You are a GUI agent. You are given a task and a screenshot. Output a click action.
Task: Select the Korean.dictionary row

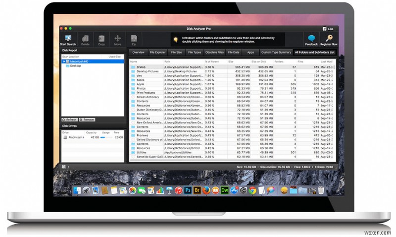click(231, 97)
